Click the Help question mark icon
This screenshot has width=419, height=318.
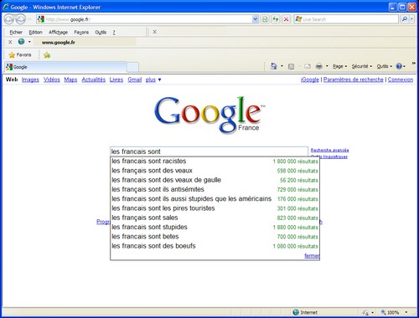pyautogui.click(x=399, y=66)
